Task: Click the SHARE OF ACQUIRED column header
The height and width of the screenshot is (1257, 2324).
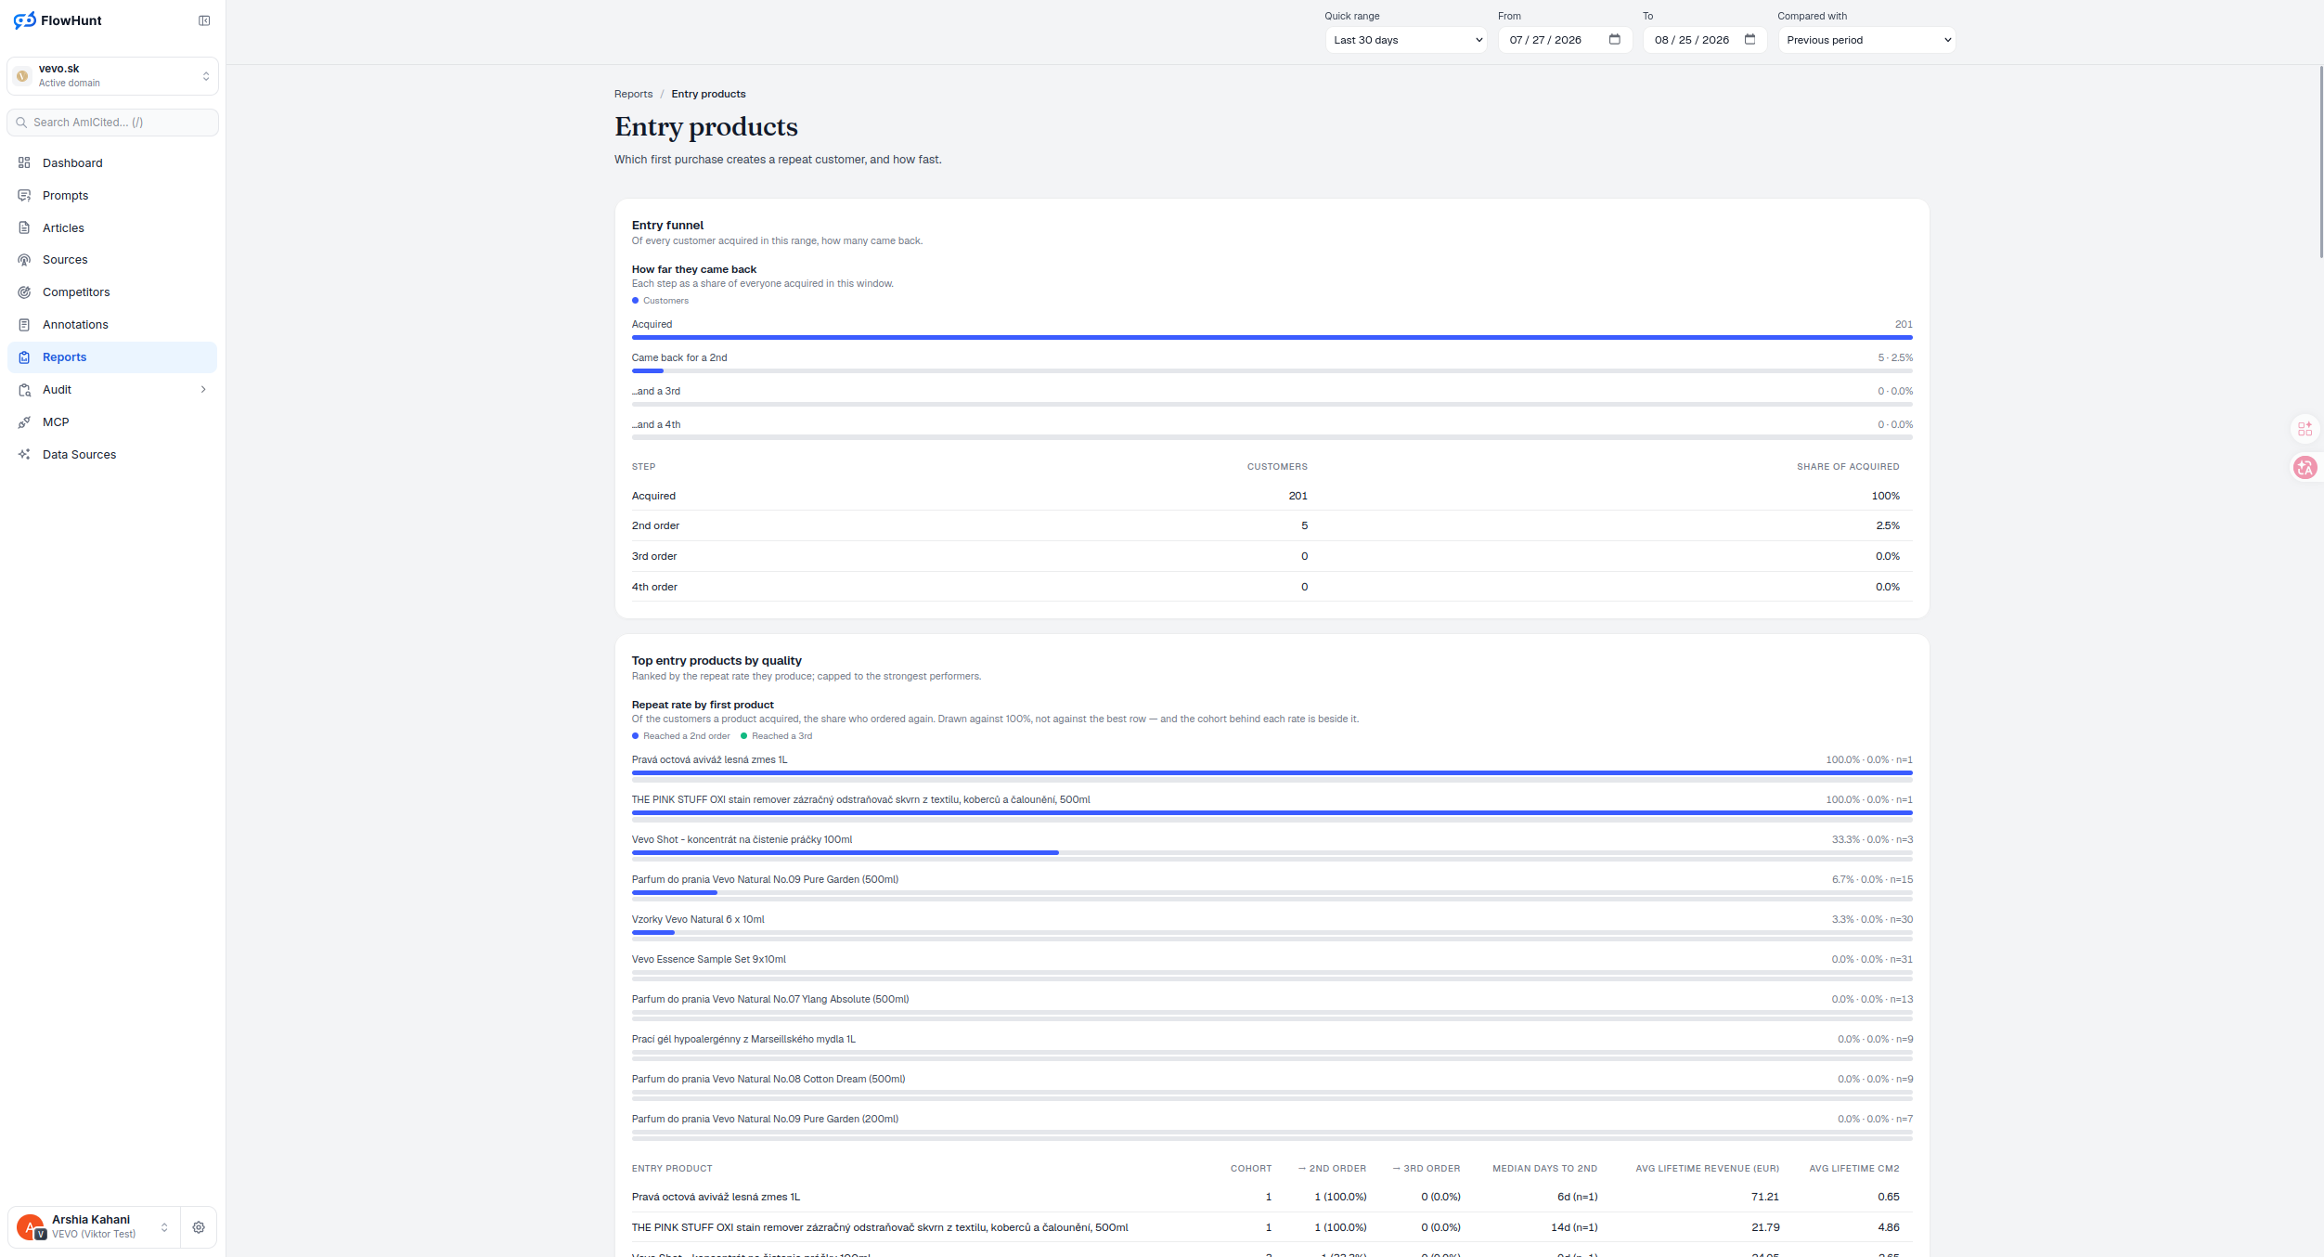Action: (x=1847, y=467)
